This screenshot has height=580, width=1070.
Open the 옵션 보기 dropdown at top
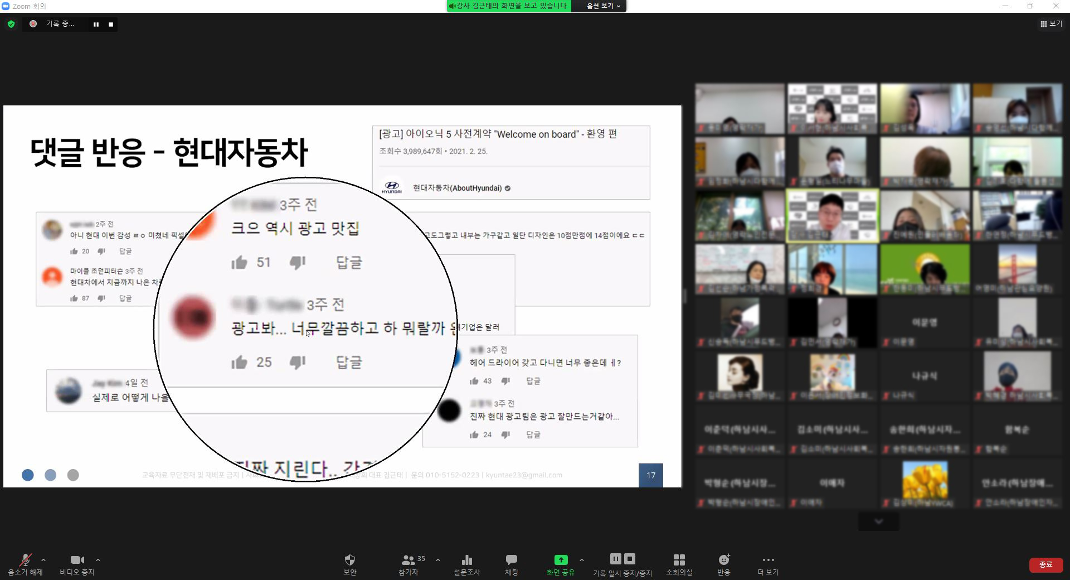pyautogui.click(x=603, y=6)
